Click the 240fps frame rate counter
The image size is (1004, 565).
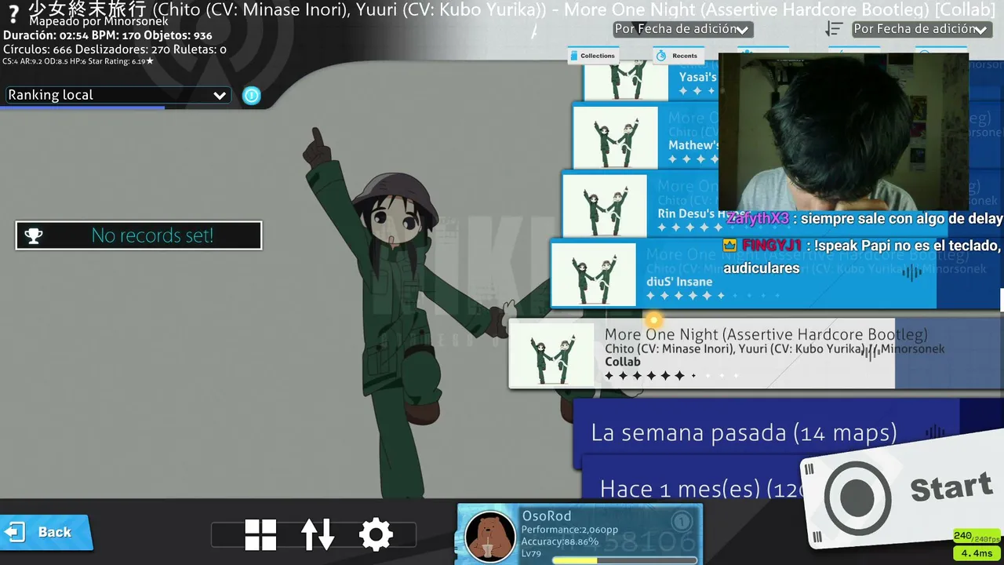pos(977,537)
